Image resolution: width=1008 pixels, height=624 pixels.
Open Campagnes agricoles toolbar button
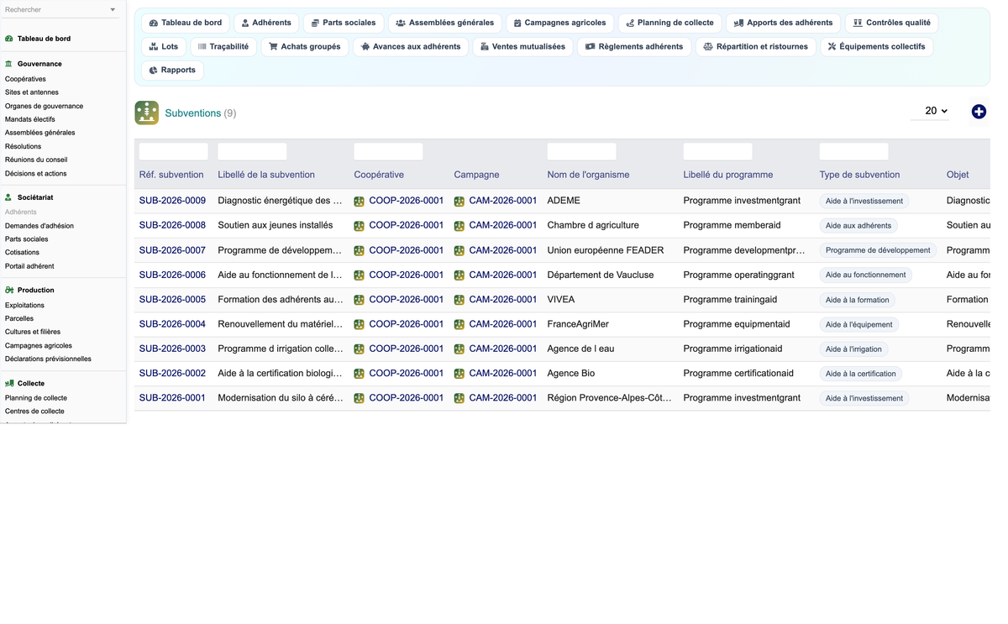[559, 23]
